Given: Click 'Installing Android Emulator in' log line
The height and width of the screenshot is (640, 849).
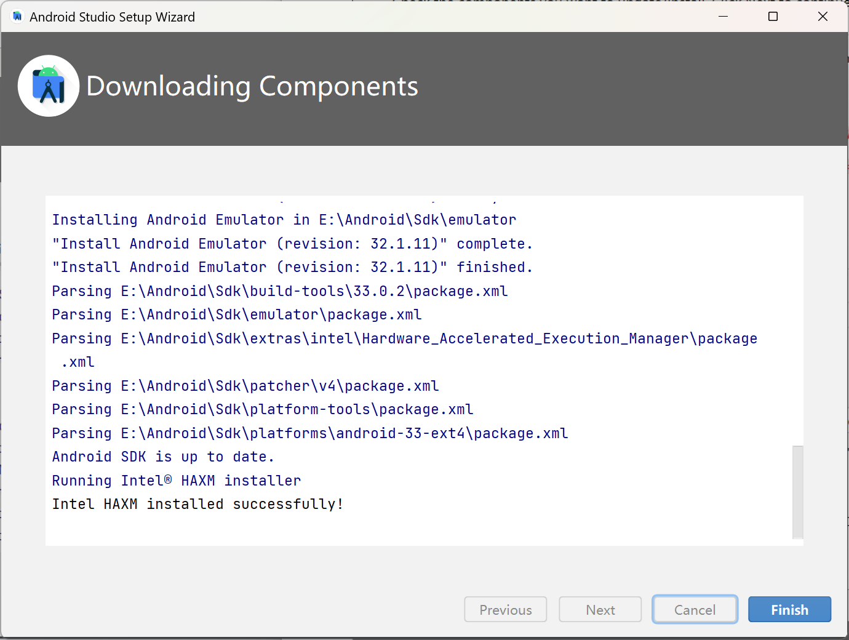Looking at the screenshot, I should point(284,220).
